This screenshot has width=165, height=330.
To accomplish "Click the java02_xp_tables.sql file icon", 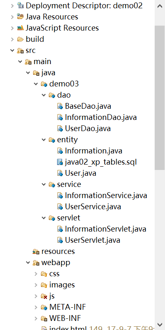I will tap(60, 162).
